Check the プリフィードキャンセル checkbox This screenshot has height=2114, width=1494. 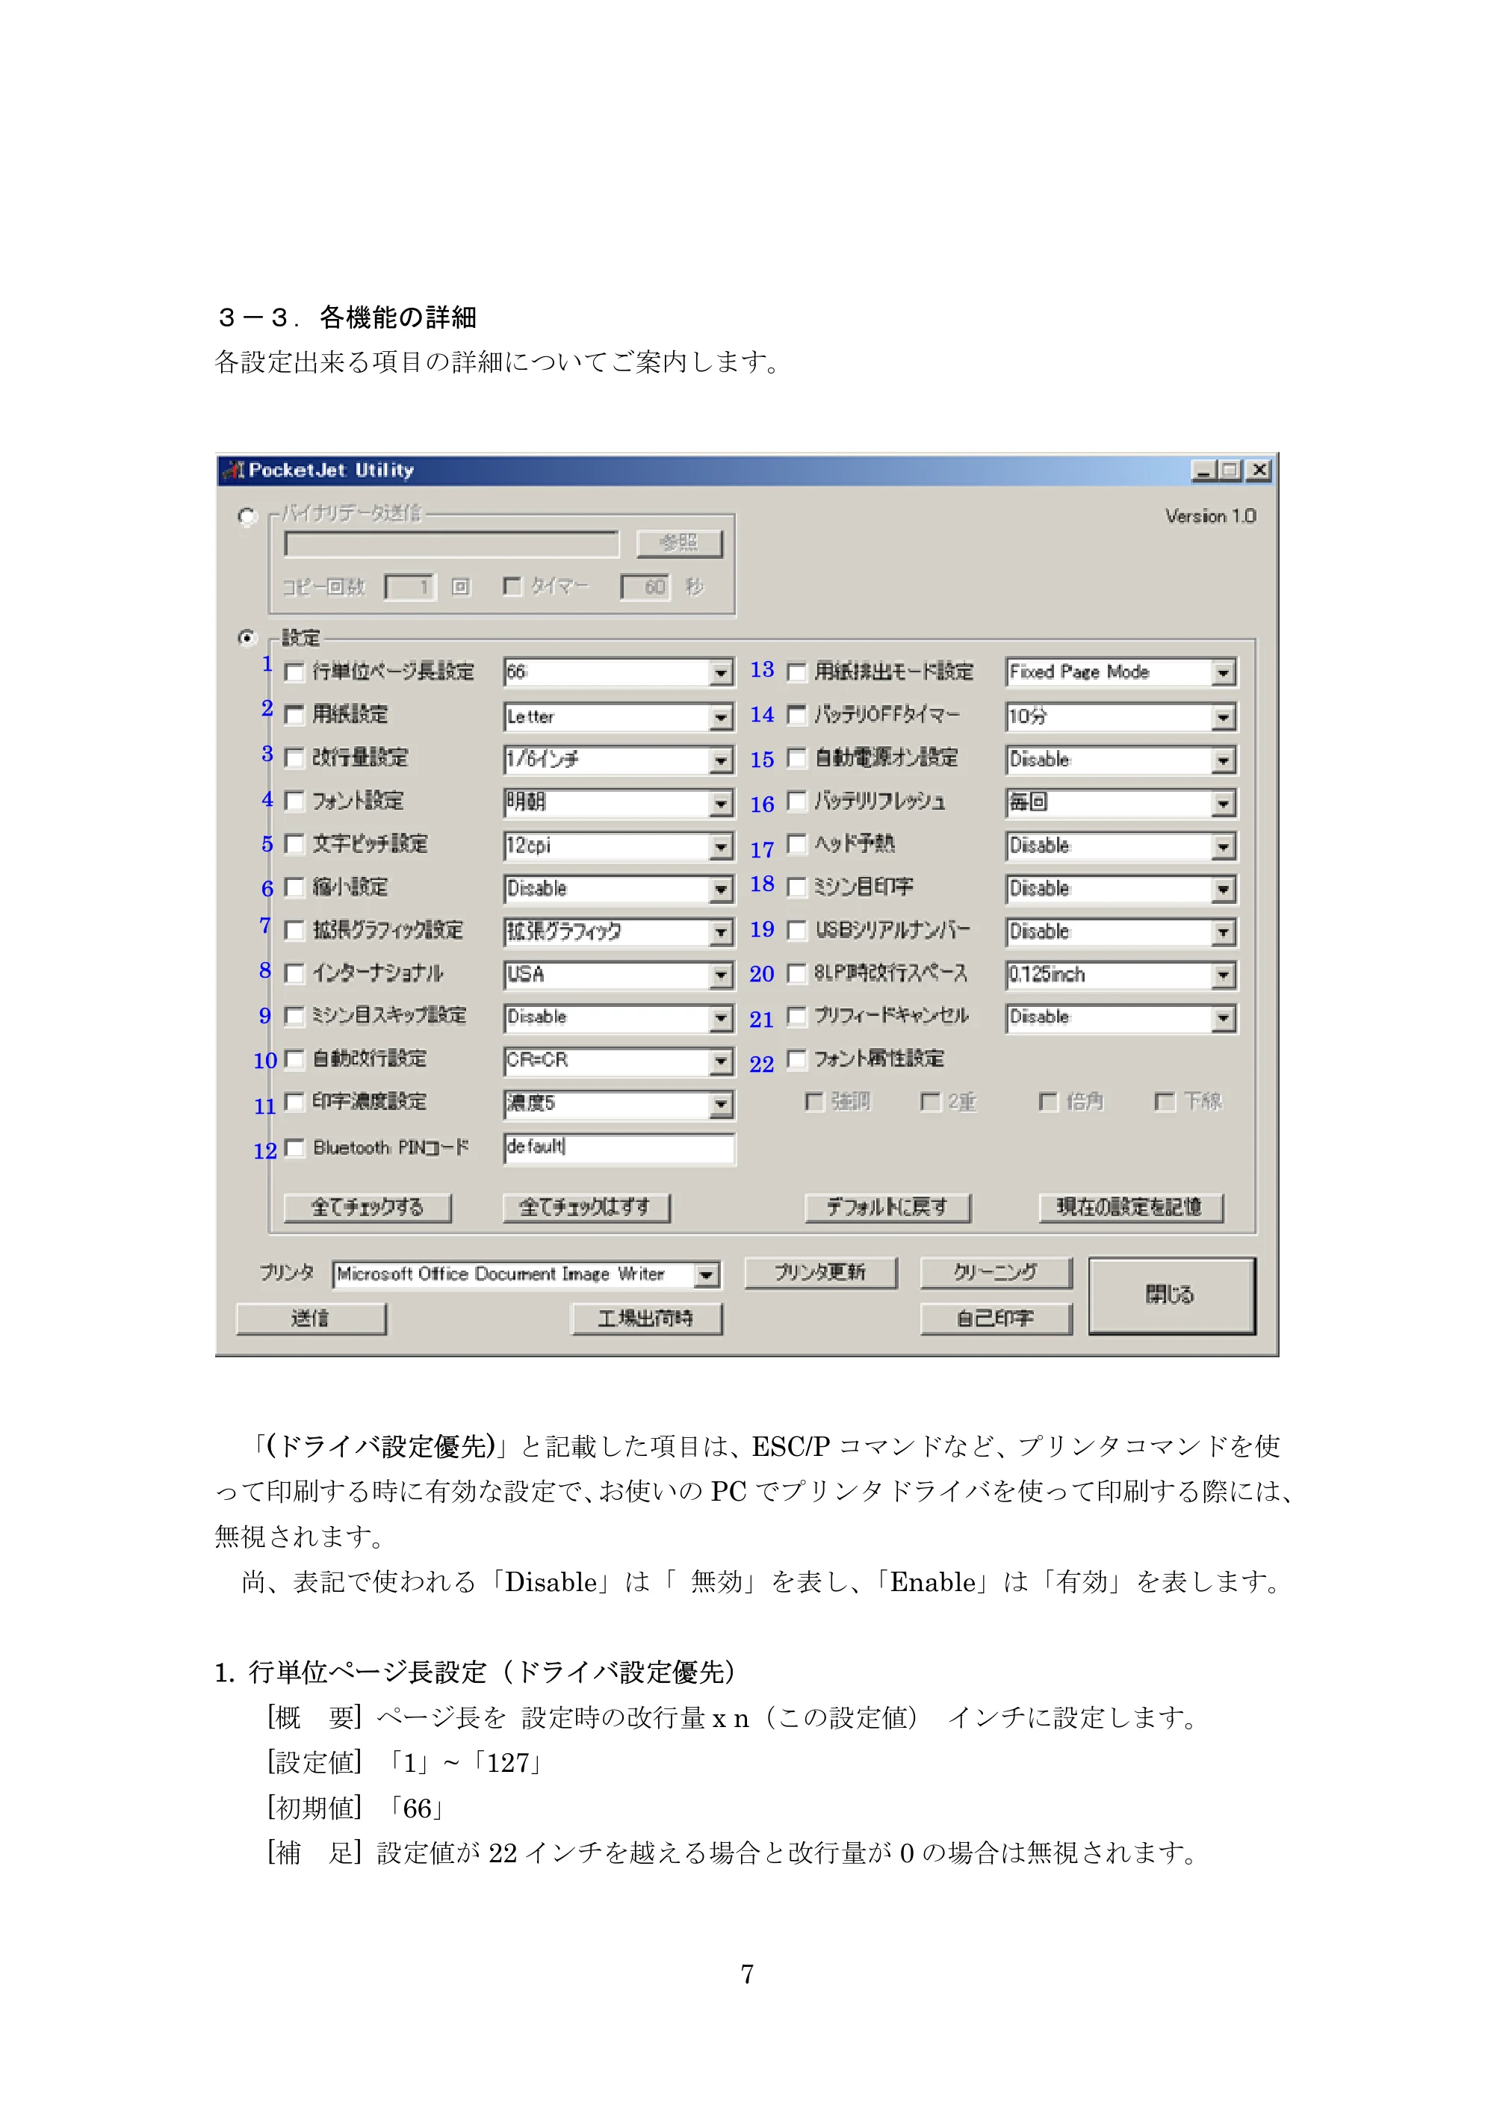(797, 1017)
